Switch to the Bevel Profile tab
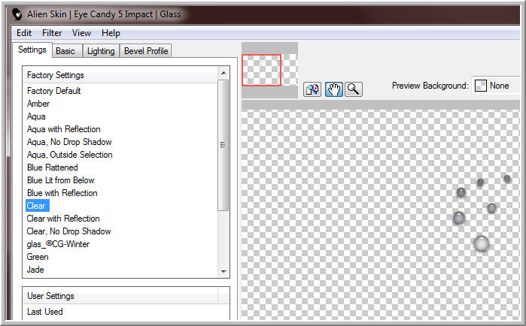 146,51
